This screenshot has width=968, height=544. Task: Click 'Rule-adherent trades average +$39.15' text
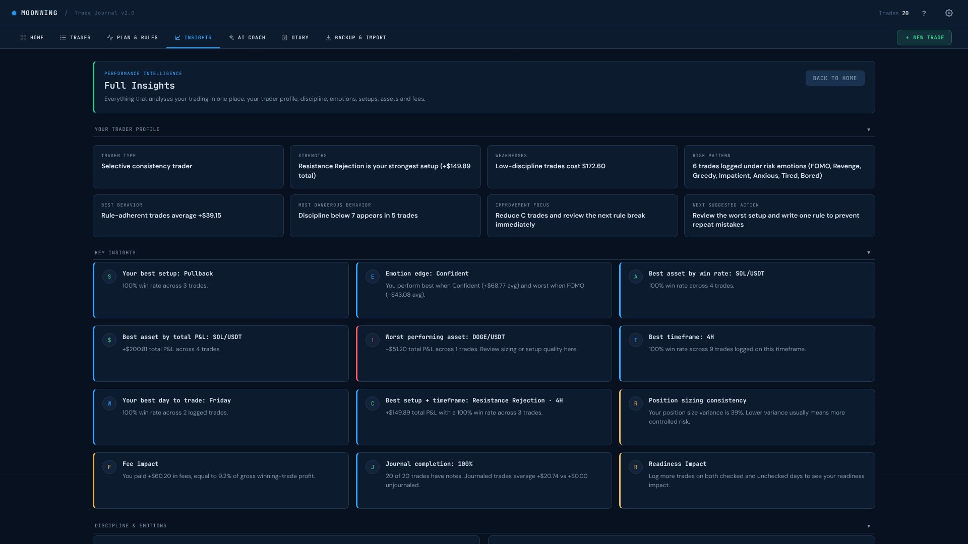coord(161,216)
